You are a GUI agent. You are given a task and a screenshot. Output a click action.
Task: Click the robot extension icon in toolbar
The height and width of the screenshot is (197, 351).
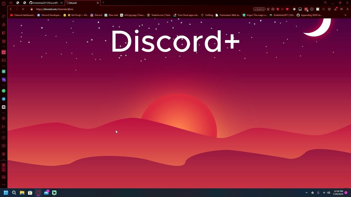tap(300, 9)
